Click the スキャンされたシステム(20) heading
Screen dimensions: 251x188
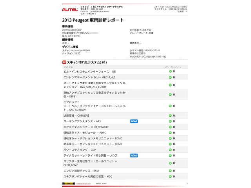[87, 62]
